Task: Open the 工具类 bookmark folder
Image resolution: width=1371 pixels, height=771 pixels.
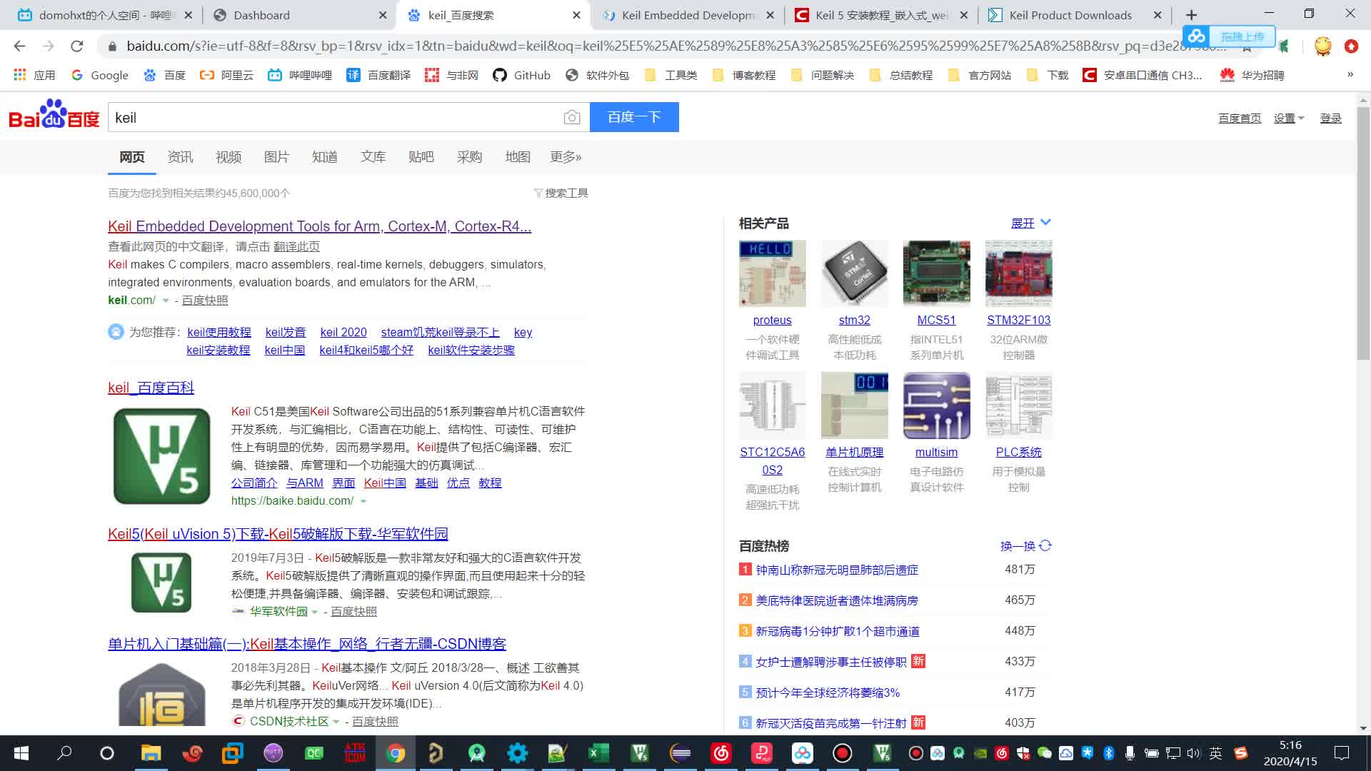Action: point(671,75)
